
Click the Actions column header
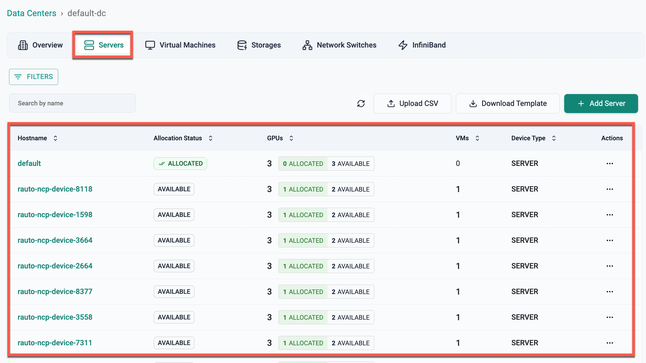coord(612,138)
